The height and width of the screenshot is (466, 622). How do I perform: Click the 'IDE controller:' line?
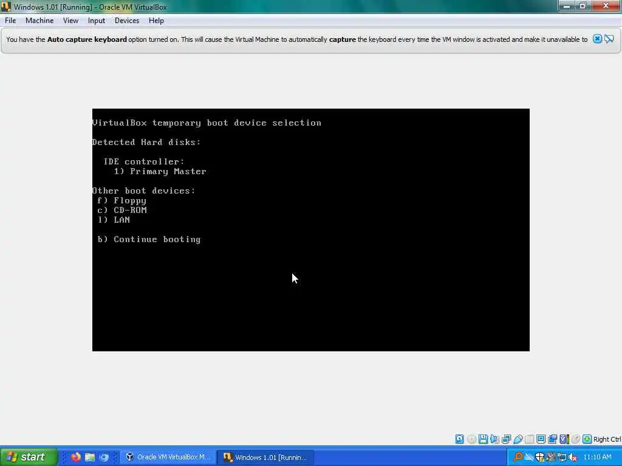(x=144, y=161)
